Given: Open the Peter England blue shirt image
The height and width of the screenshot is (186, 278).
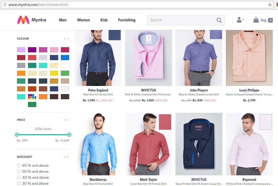Looking at the screenshot, I should pyautogui.click(x=98, y=58).
